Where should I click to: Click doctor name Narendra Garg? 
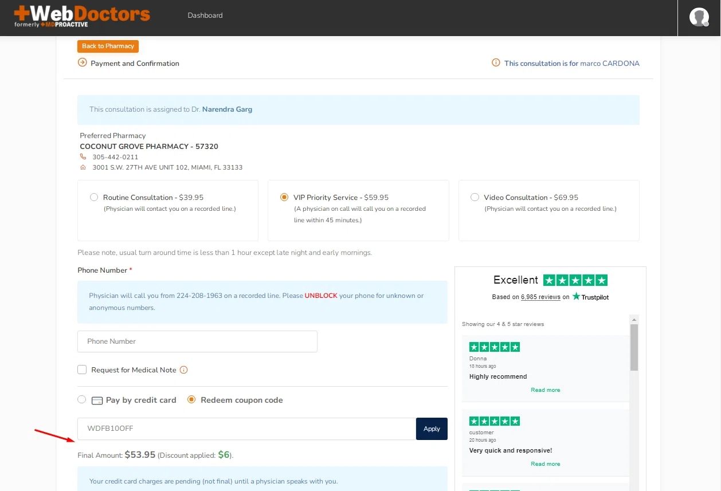tap(227, 109)
